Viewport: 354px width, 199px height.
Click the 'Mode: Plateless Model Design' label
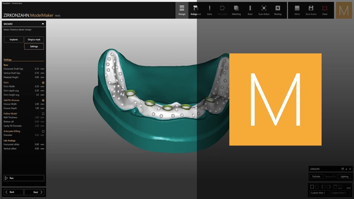[17, 30]
